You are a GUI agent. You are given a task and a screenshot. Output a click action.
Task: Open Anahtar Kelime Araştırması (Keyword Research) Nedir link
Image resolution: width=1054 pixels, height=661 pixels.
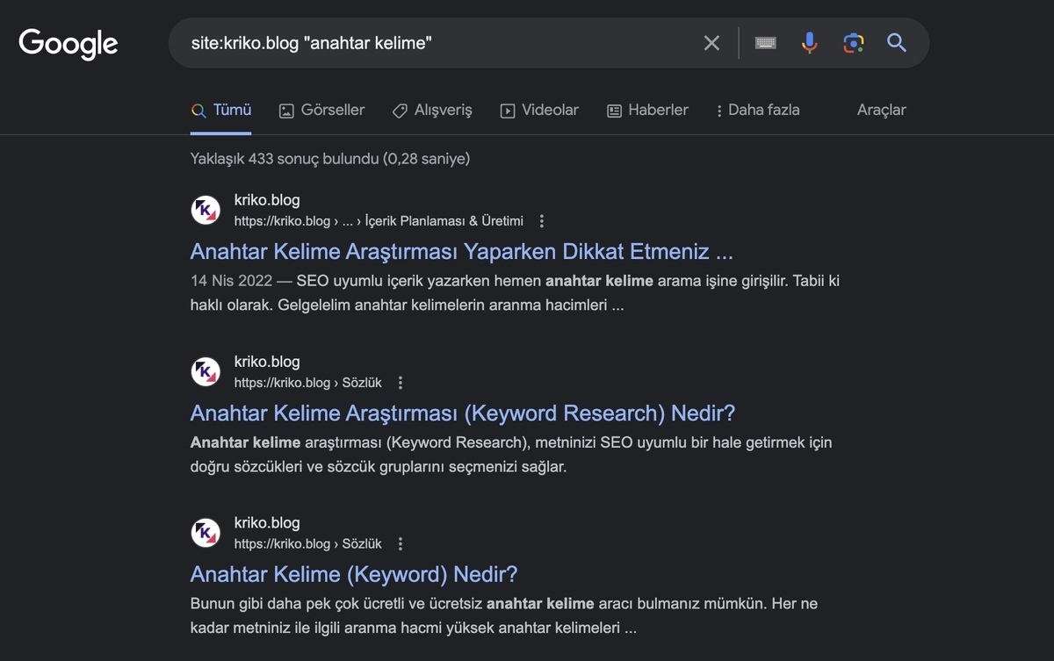pos(462,413)
